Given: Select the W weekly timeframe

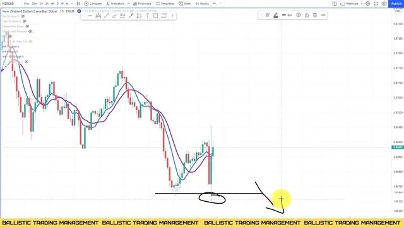Looking at the screenshot, I should [62, 4].
